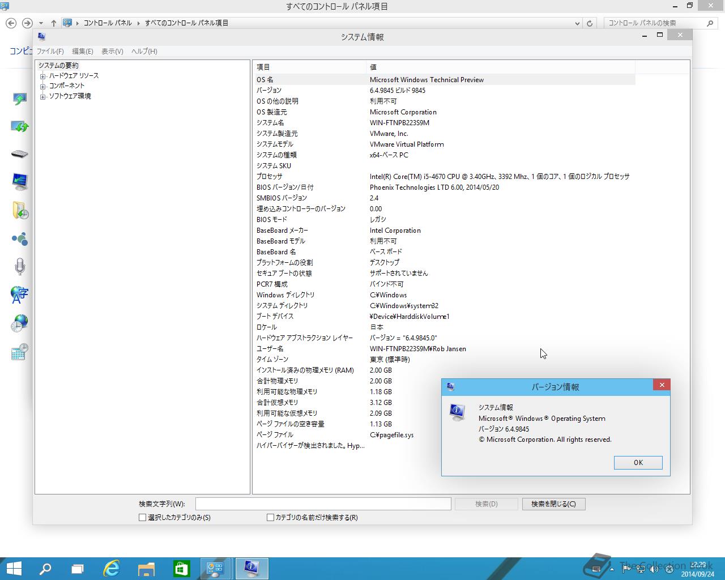Click refresh button in Control Panel address bar
Image resolution: width=725 pixels, height=580 pixels.
point(590,23)
